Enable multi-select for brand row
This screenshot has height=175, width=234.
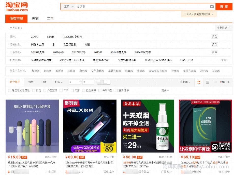214,37
